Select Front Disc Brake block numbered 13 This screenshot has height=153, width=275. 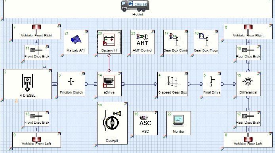coord(37,119)
